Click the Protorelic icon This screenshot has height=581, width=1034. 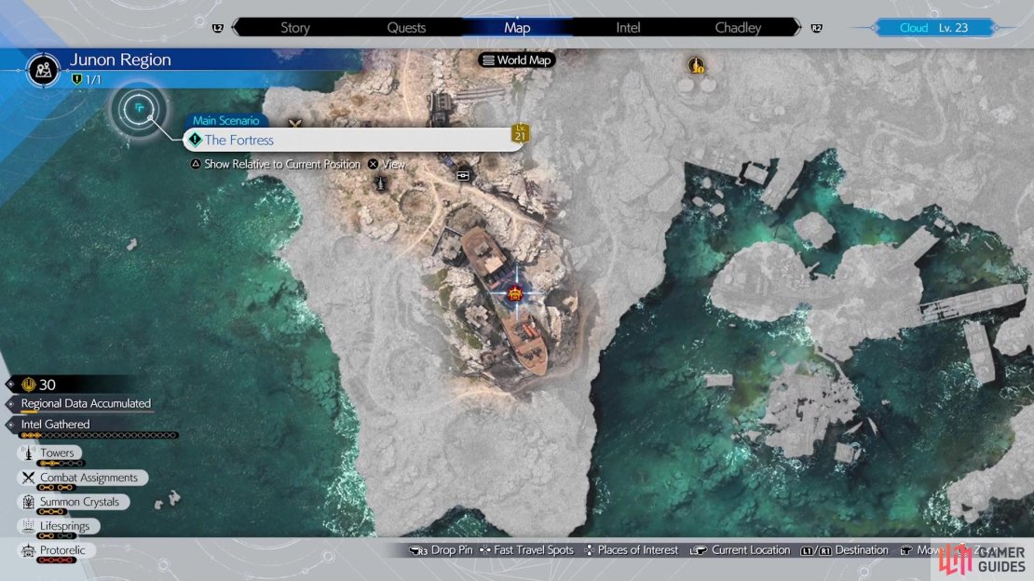pos(28,550)
